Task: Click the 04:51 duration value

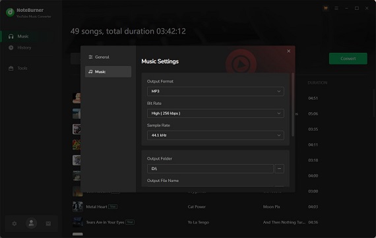Action: tap(313, 98)
